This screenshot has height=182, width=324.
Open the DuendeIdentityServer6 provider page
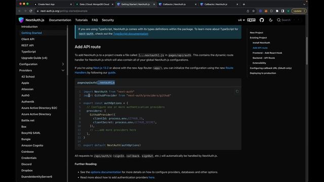[x=37, y=176]
